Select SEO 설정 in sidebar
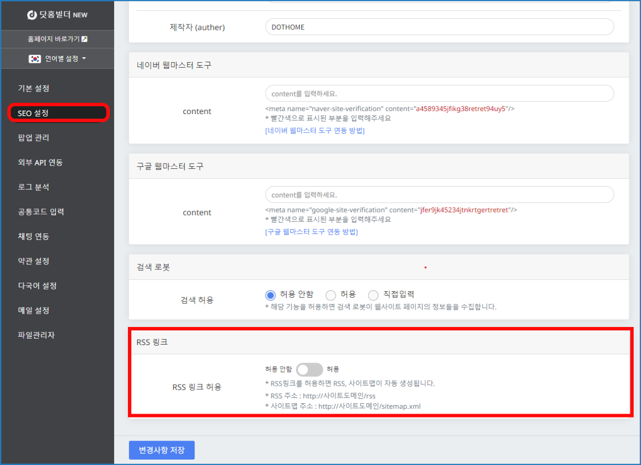Image resolution: width=641 pixels, height=465 pixels. tap(33, 113)
